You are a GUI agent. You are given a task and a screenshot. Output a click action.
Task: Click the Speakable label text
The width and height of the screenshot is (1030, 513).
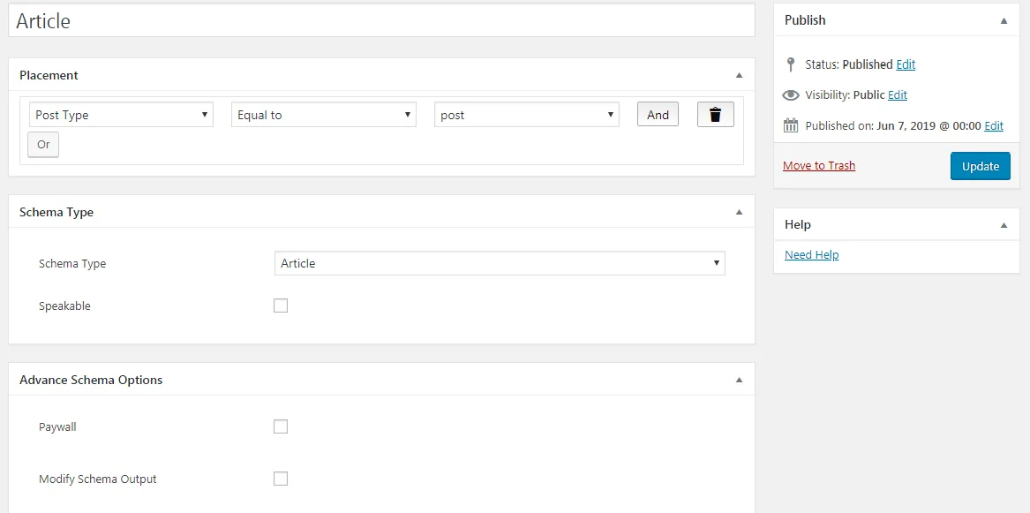coord(64,306)
